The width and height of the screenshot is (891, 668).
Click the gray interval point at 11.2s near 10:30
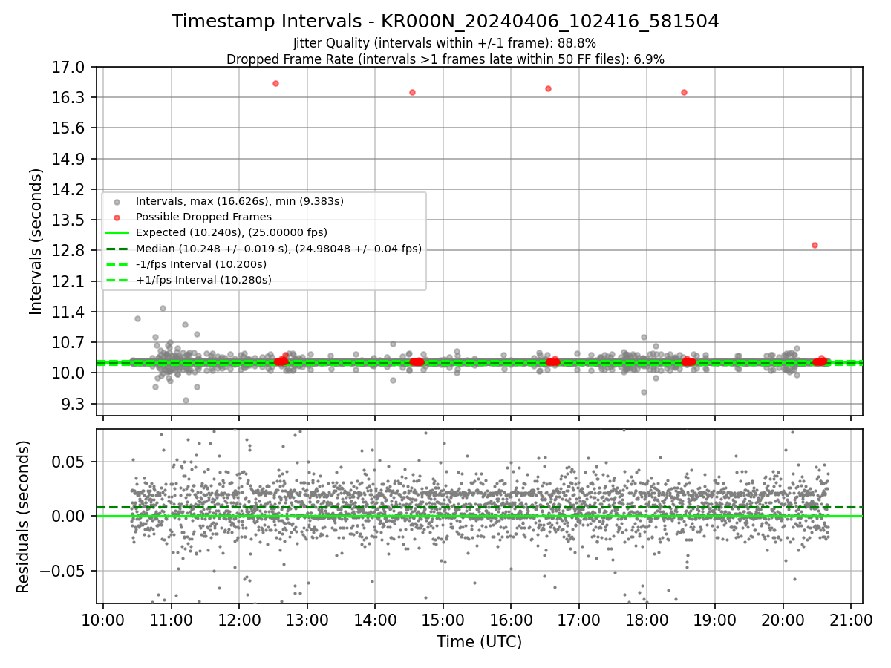[x=137, y=318]
